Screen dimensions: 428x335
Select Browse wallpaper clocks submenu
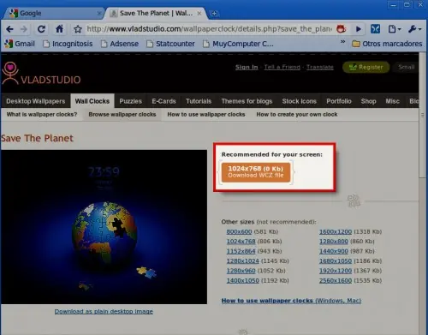click(122, 115)
